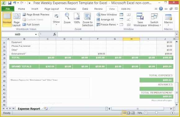Open the Name Box dropdown arrow

[36, 34]
